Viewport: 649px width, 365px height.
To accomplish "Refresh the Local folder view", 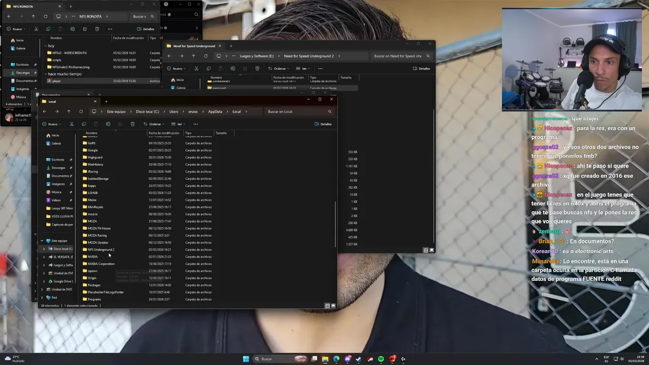I will pyautogui.click(x=81, y=112).
